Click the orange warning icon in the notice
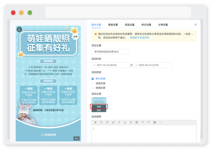The image size is (211, 149). coord(95,34)
